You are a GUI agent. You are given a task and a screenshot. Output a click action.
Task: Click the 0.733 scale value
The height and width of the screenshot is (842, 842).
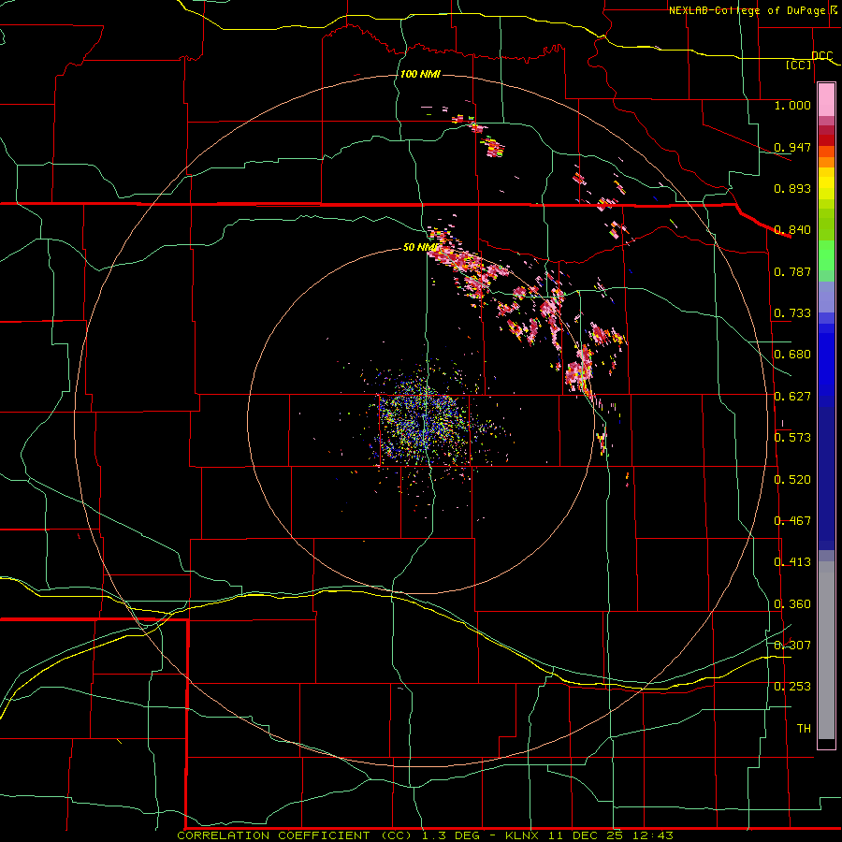coord(792,313)
